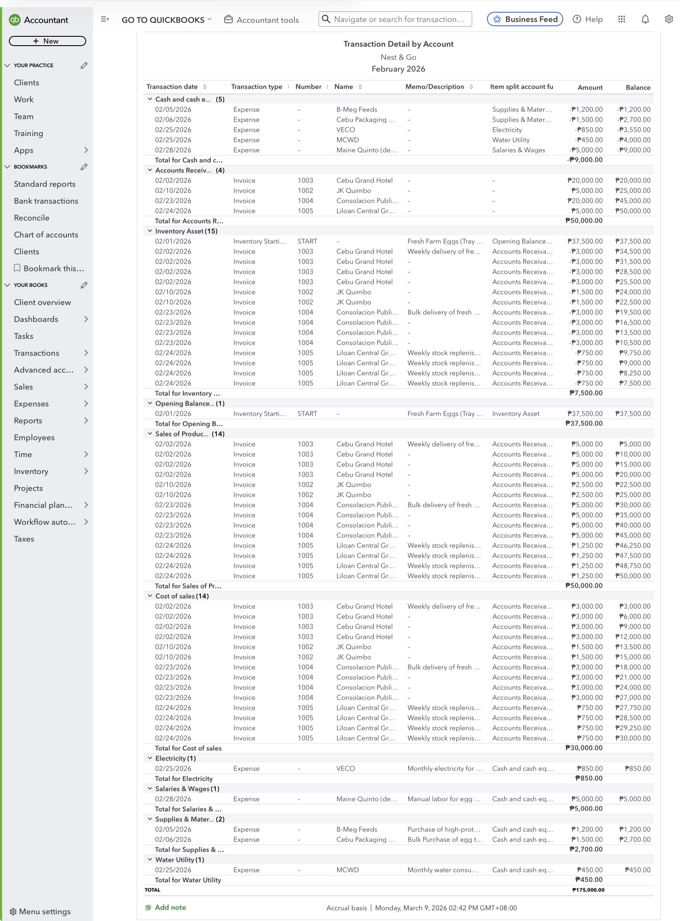
Task: Collapse the Your Books section chevron
Action: 7,285
